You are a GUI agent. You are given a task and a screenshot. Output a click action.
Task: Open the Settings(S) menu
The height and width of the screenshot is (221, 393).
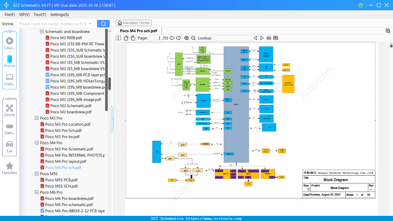(60, 15)
